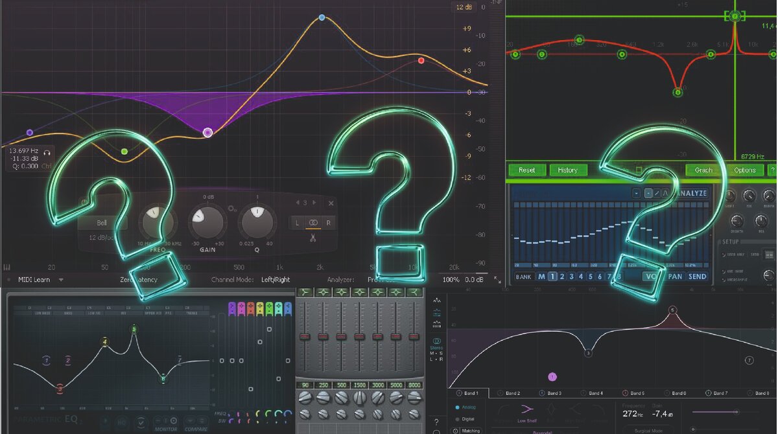
Task: Toggle the M button next to BANK
Action: (x=541, y=277)
